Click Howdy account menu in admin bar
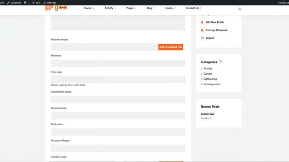 point(284,3)
